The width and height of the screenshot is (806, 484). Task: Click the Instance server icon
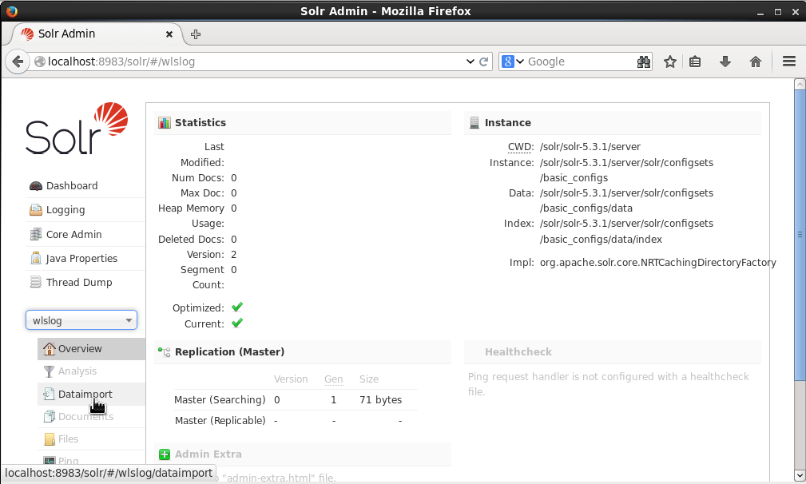474,123
